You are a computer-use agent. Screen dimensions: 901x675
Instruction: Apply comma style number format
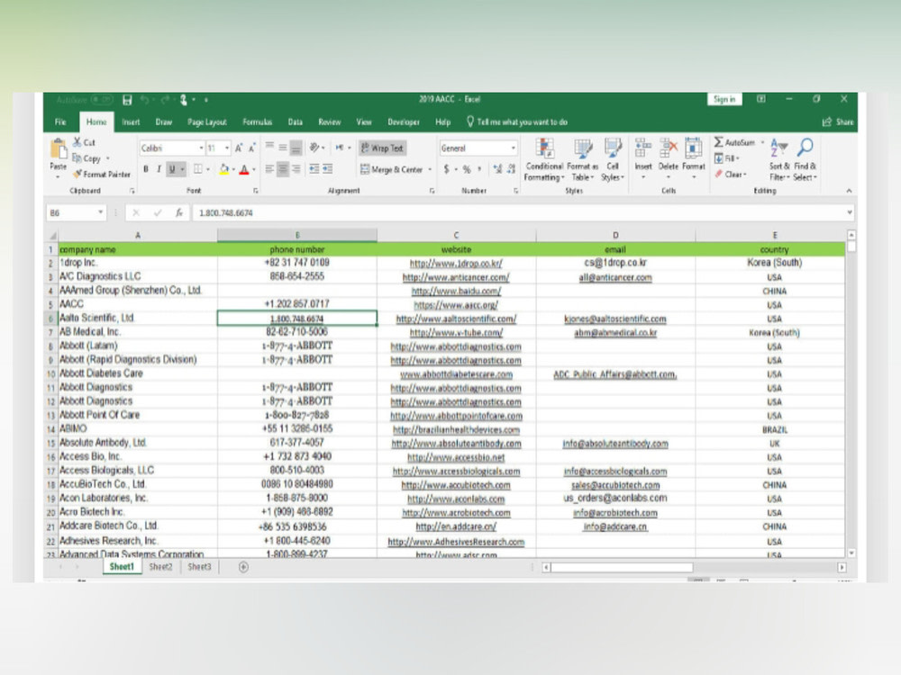tap(479, 169)
